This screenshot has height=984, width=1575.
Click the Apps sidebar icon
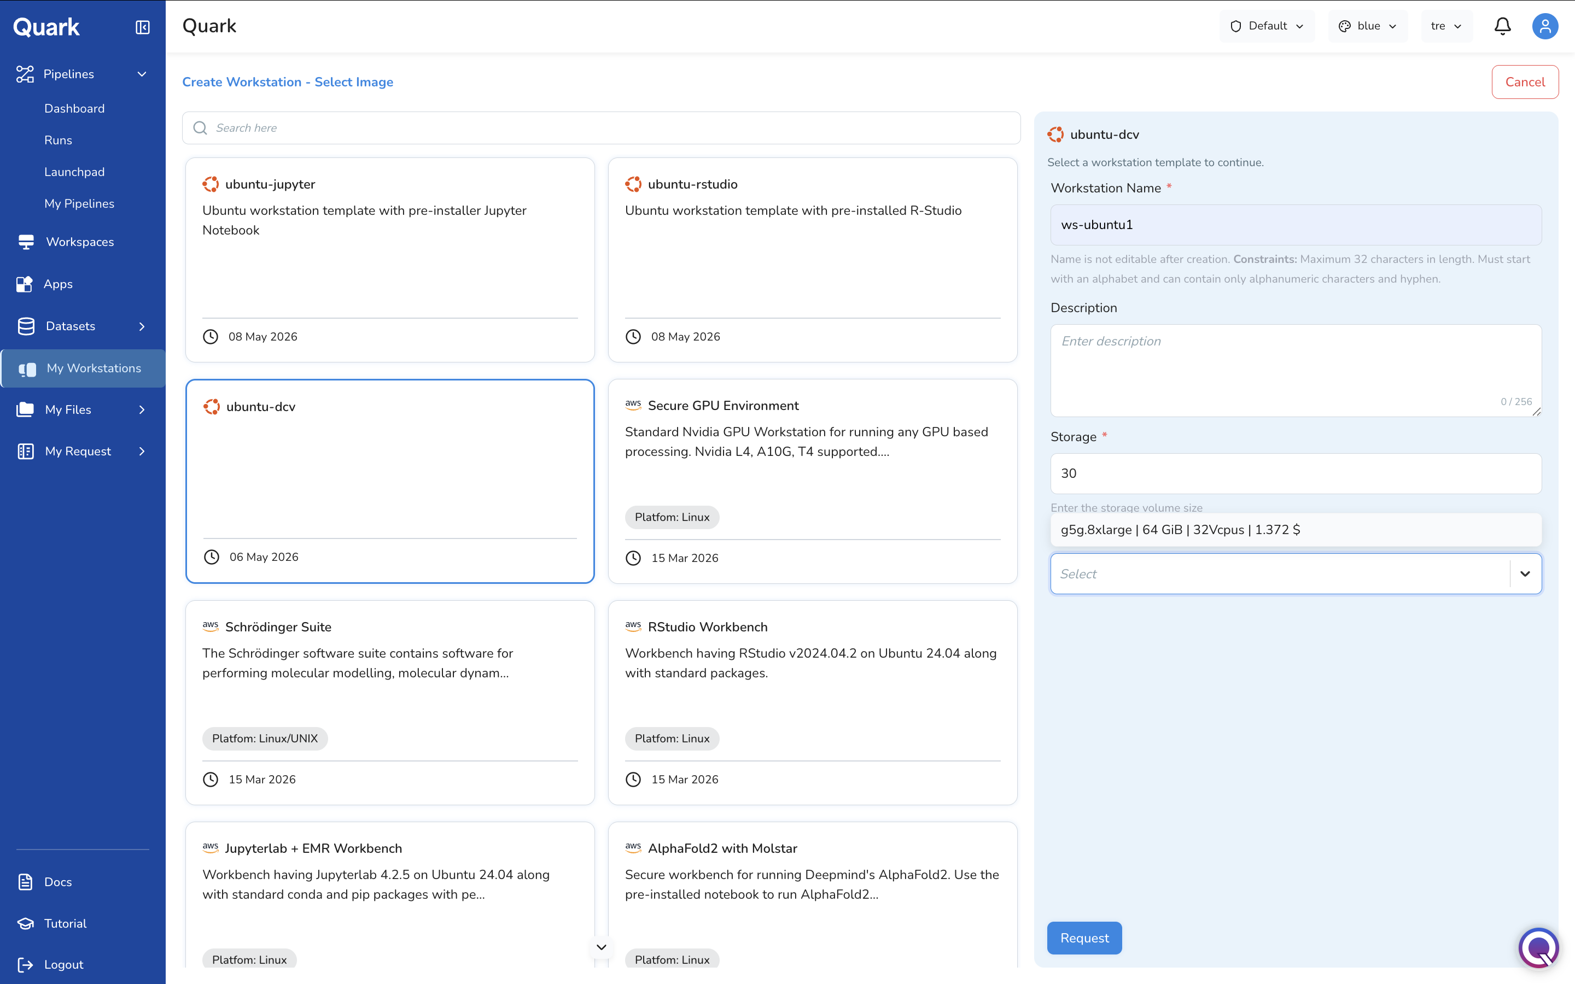pyautogui.click(x=25, y=284)
